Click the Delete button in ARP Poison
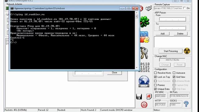 tap(180, 34)
